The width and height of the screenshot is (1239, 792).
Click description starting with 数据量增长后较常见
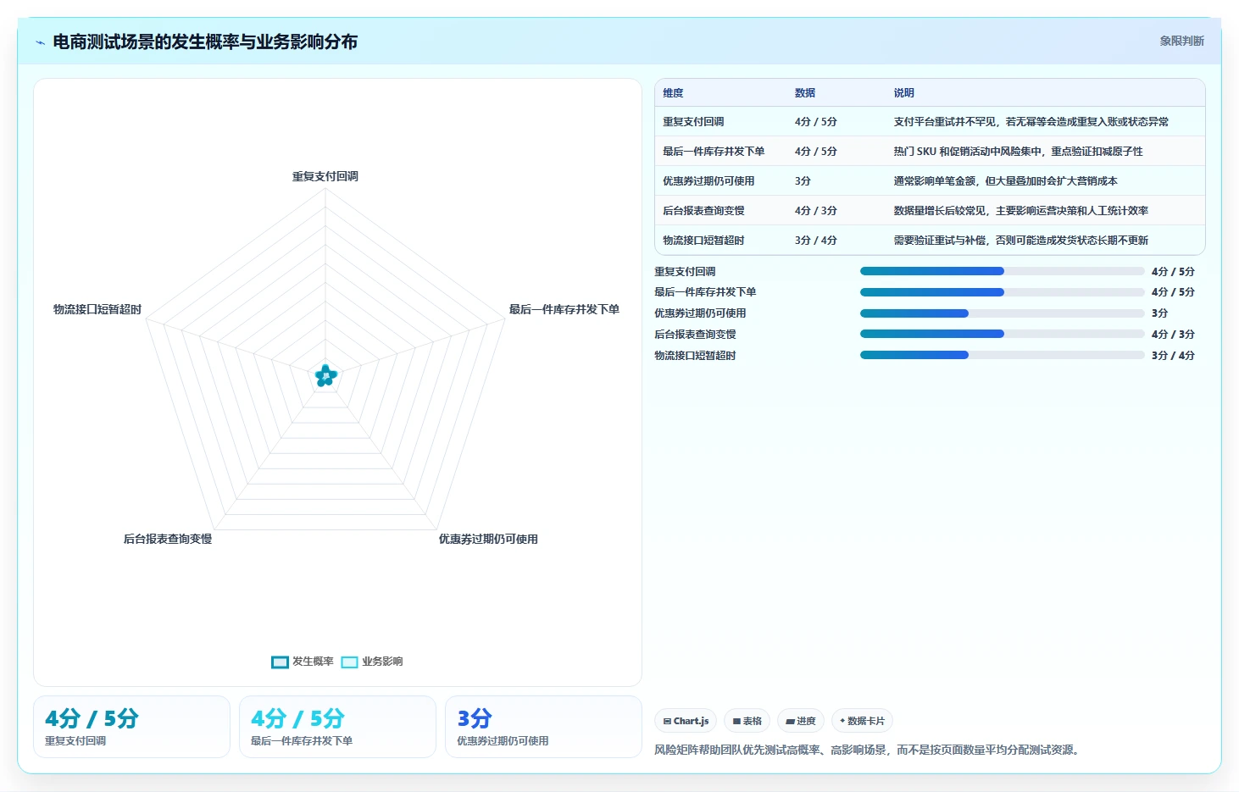(1020, 211)
